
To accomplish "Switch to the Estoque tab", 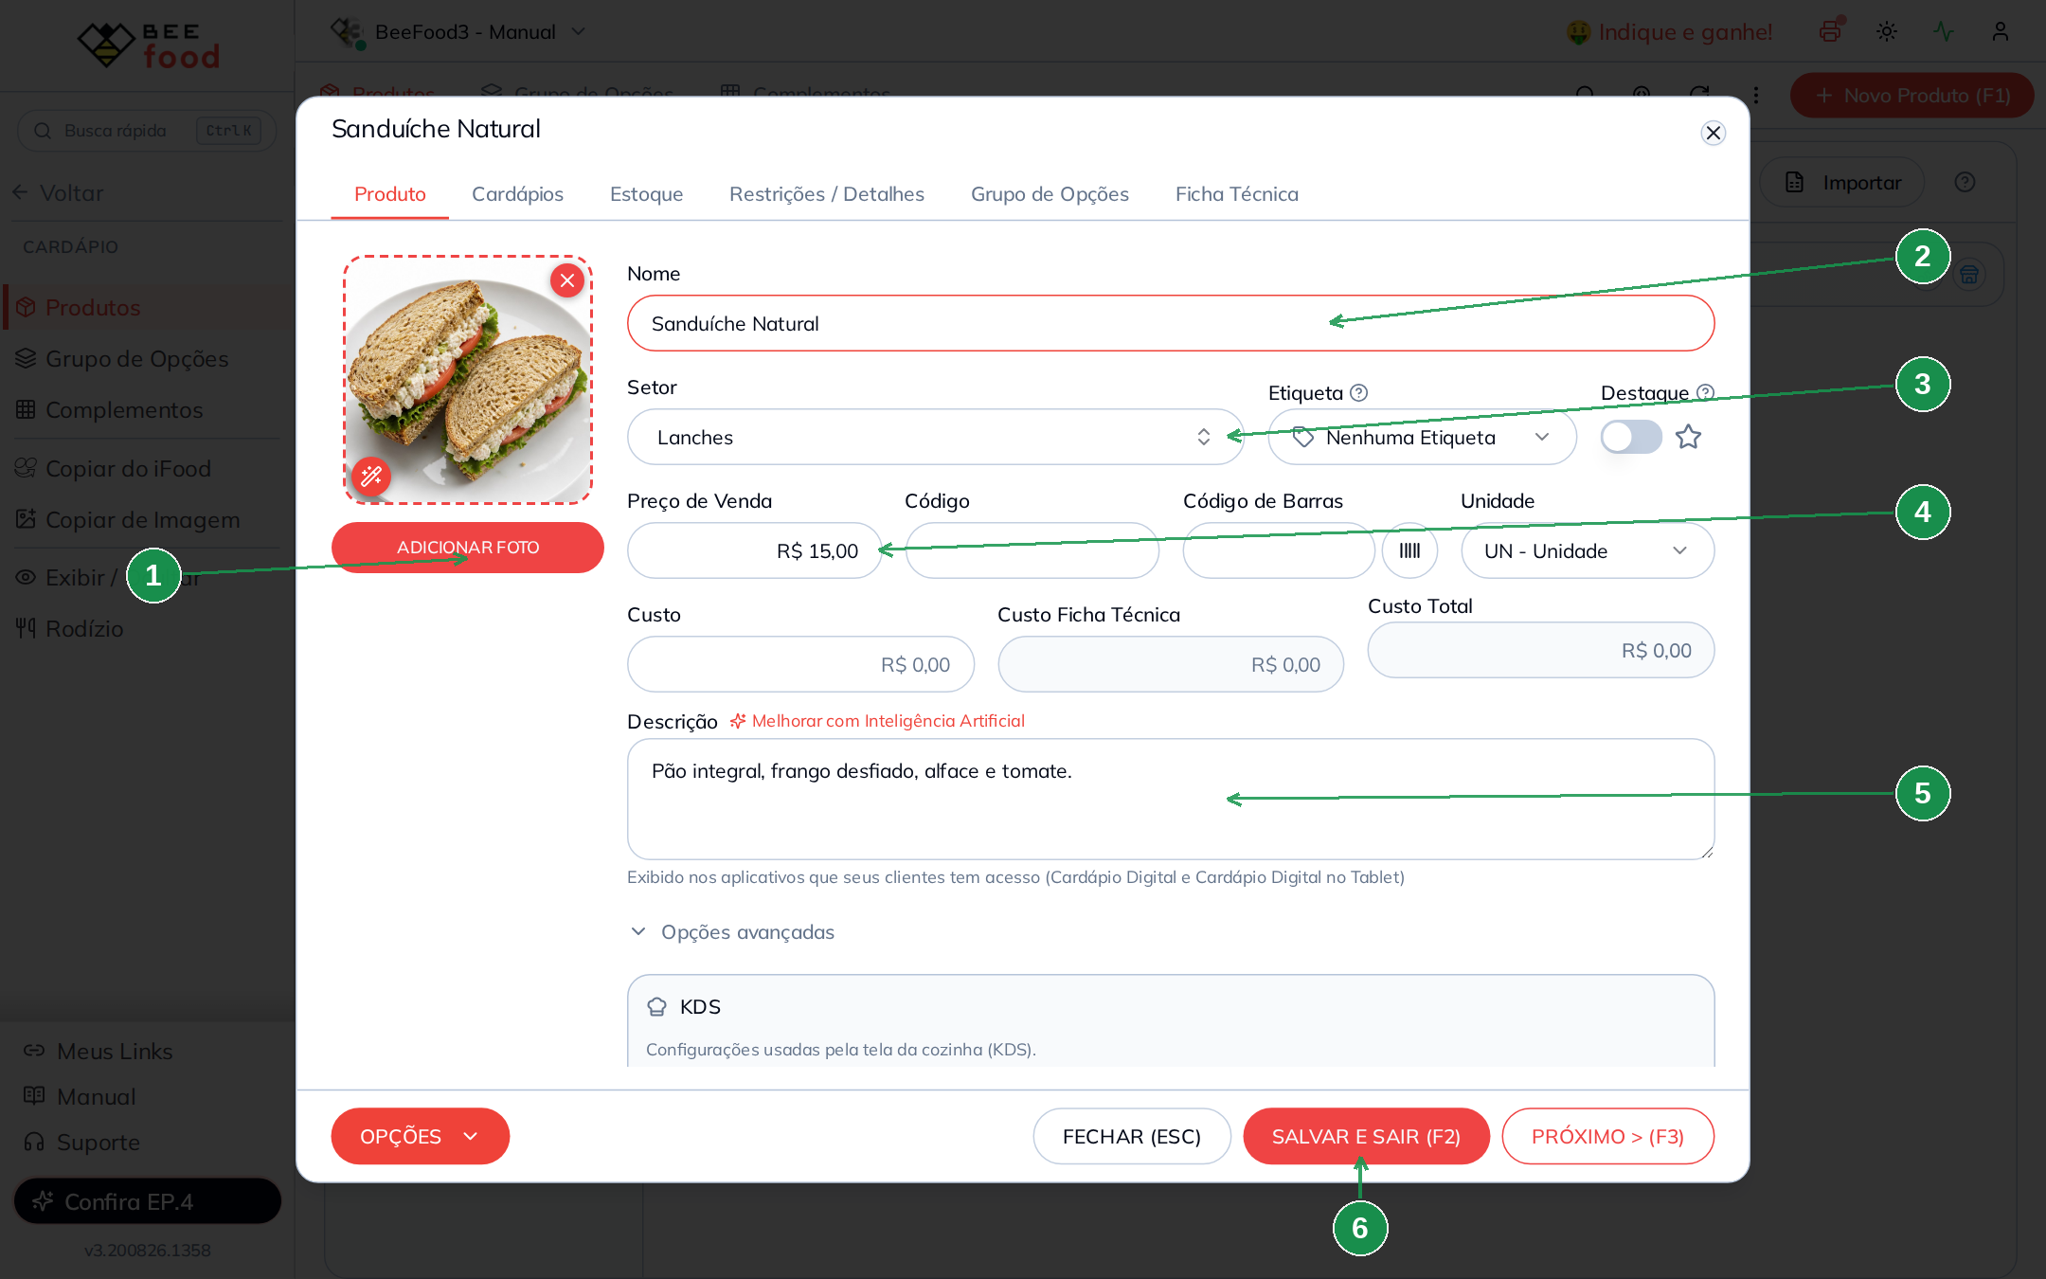I will [646, 194].
